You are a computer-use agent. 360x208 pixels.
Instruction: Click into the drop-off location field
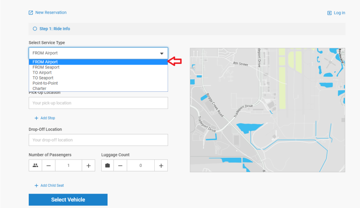click(98, 140)
